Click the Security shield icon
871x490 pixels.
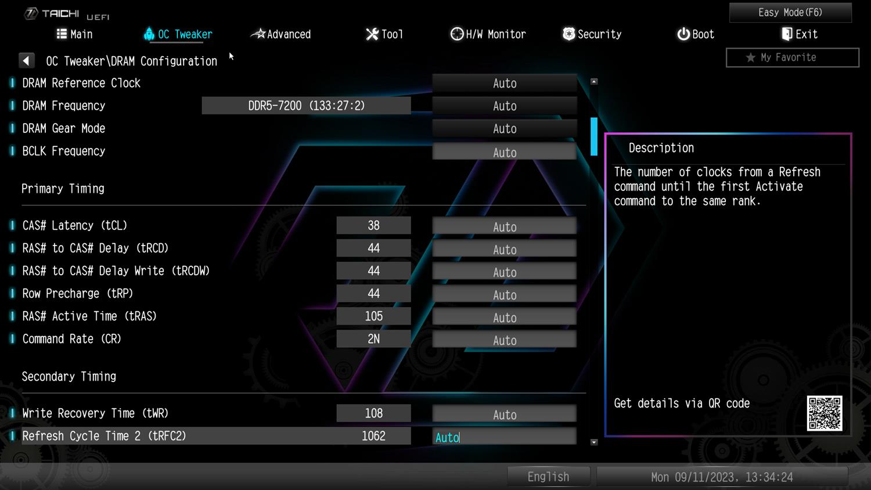coord(568,34)
